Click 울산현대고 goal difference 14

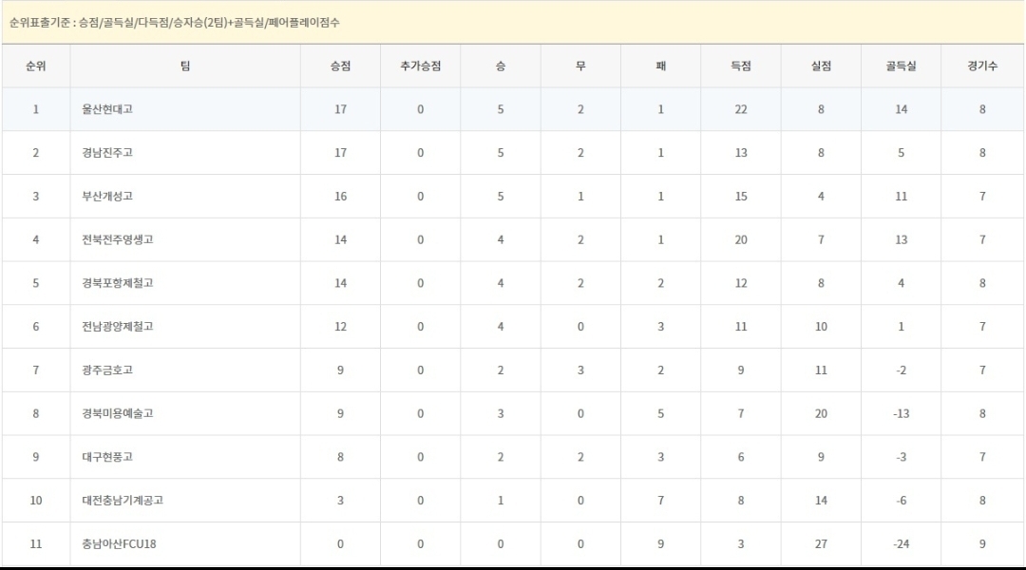[901, 109]
